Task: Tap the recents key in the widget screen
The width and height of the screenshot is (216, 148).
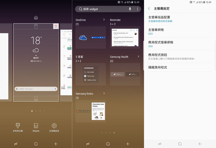Action: [x=88, y=144]
